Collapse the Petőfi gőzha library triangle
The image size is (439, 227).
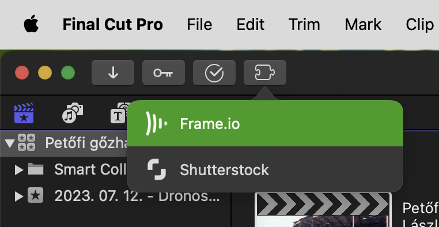pos(10,143)
